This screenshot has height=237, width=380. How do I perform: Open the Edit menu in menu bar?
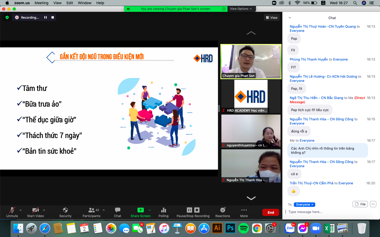[x=70, y=3]
